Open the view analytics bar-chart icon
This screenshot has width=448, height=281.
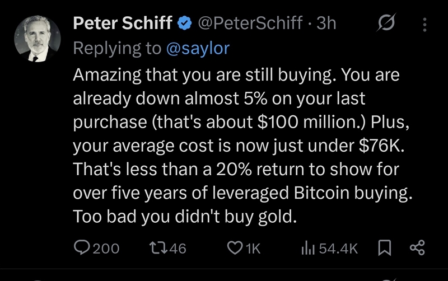click(x=309, y=248)
